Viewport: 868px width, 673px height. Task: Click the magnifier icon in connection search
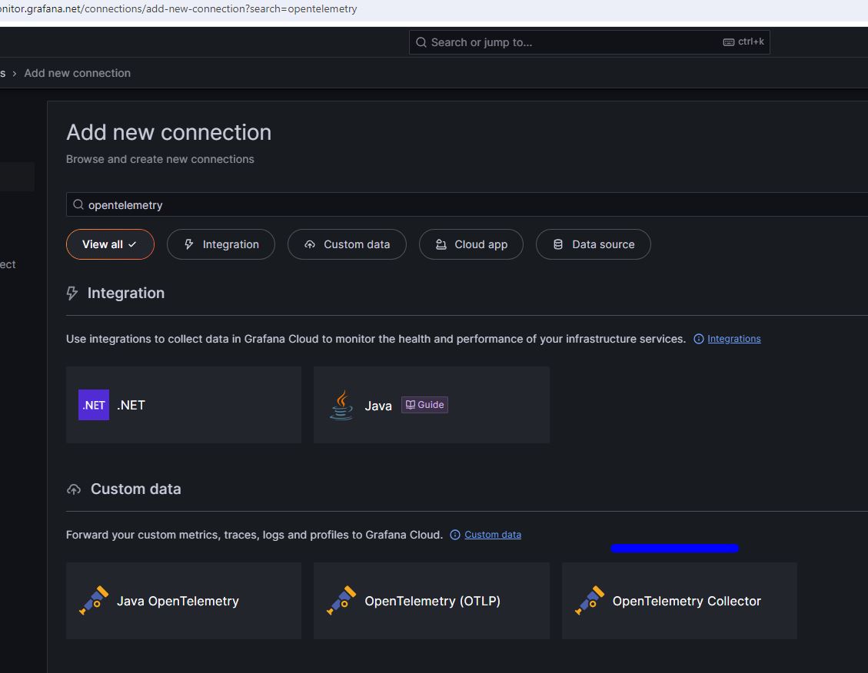[x=78, y=204]
